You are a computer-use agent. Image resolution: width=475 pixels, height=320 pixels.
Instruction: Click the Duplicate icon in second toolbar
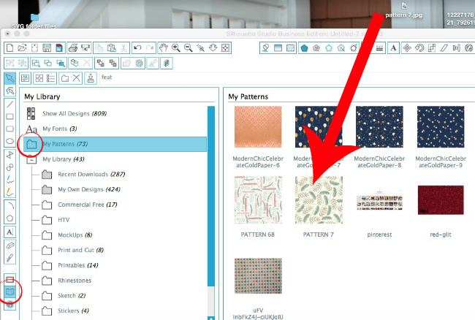click(75, 63)
